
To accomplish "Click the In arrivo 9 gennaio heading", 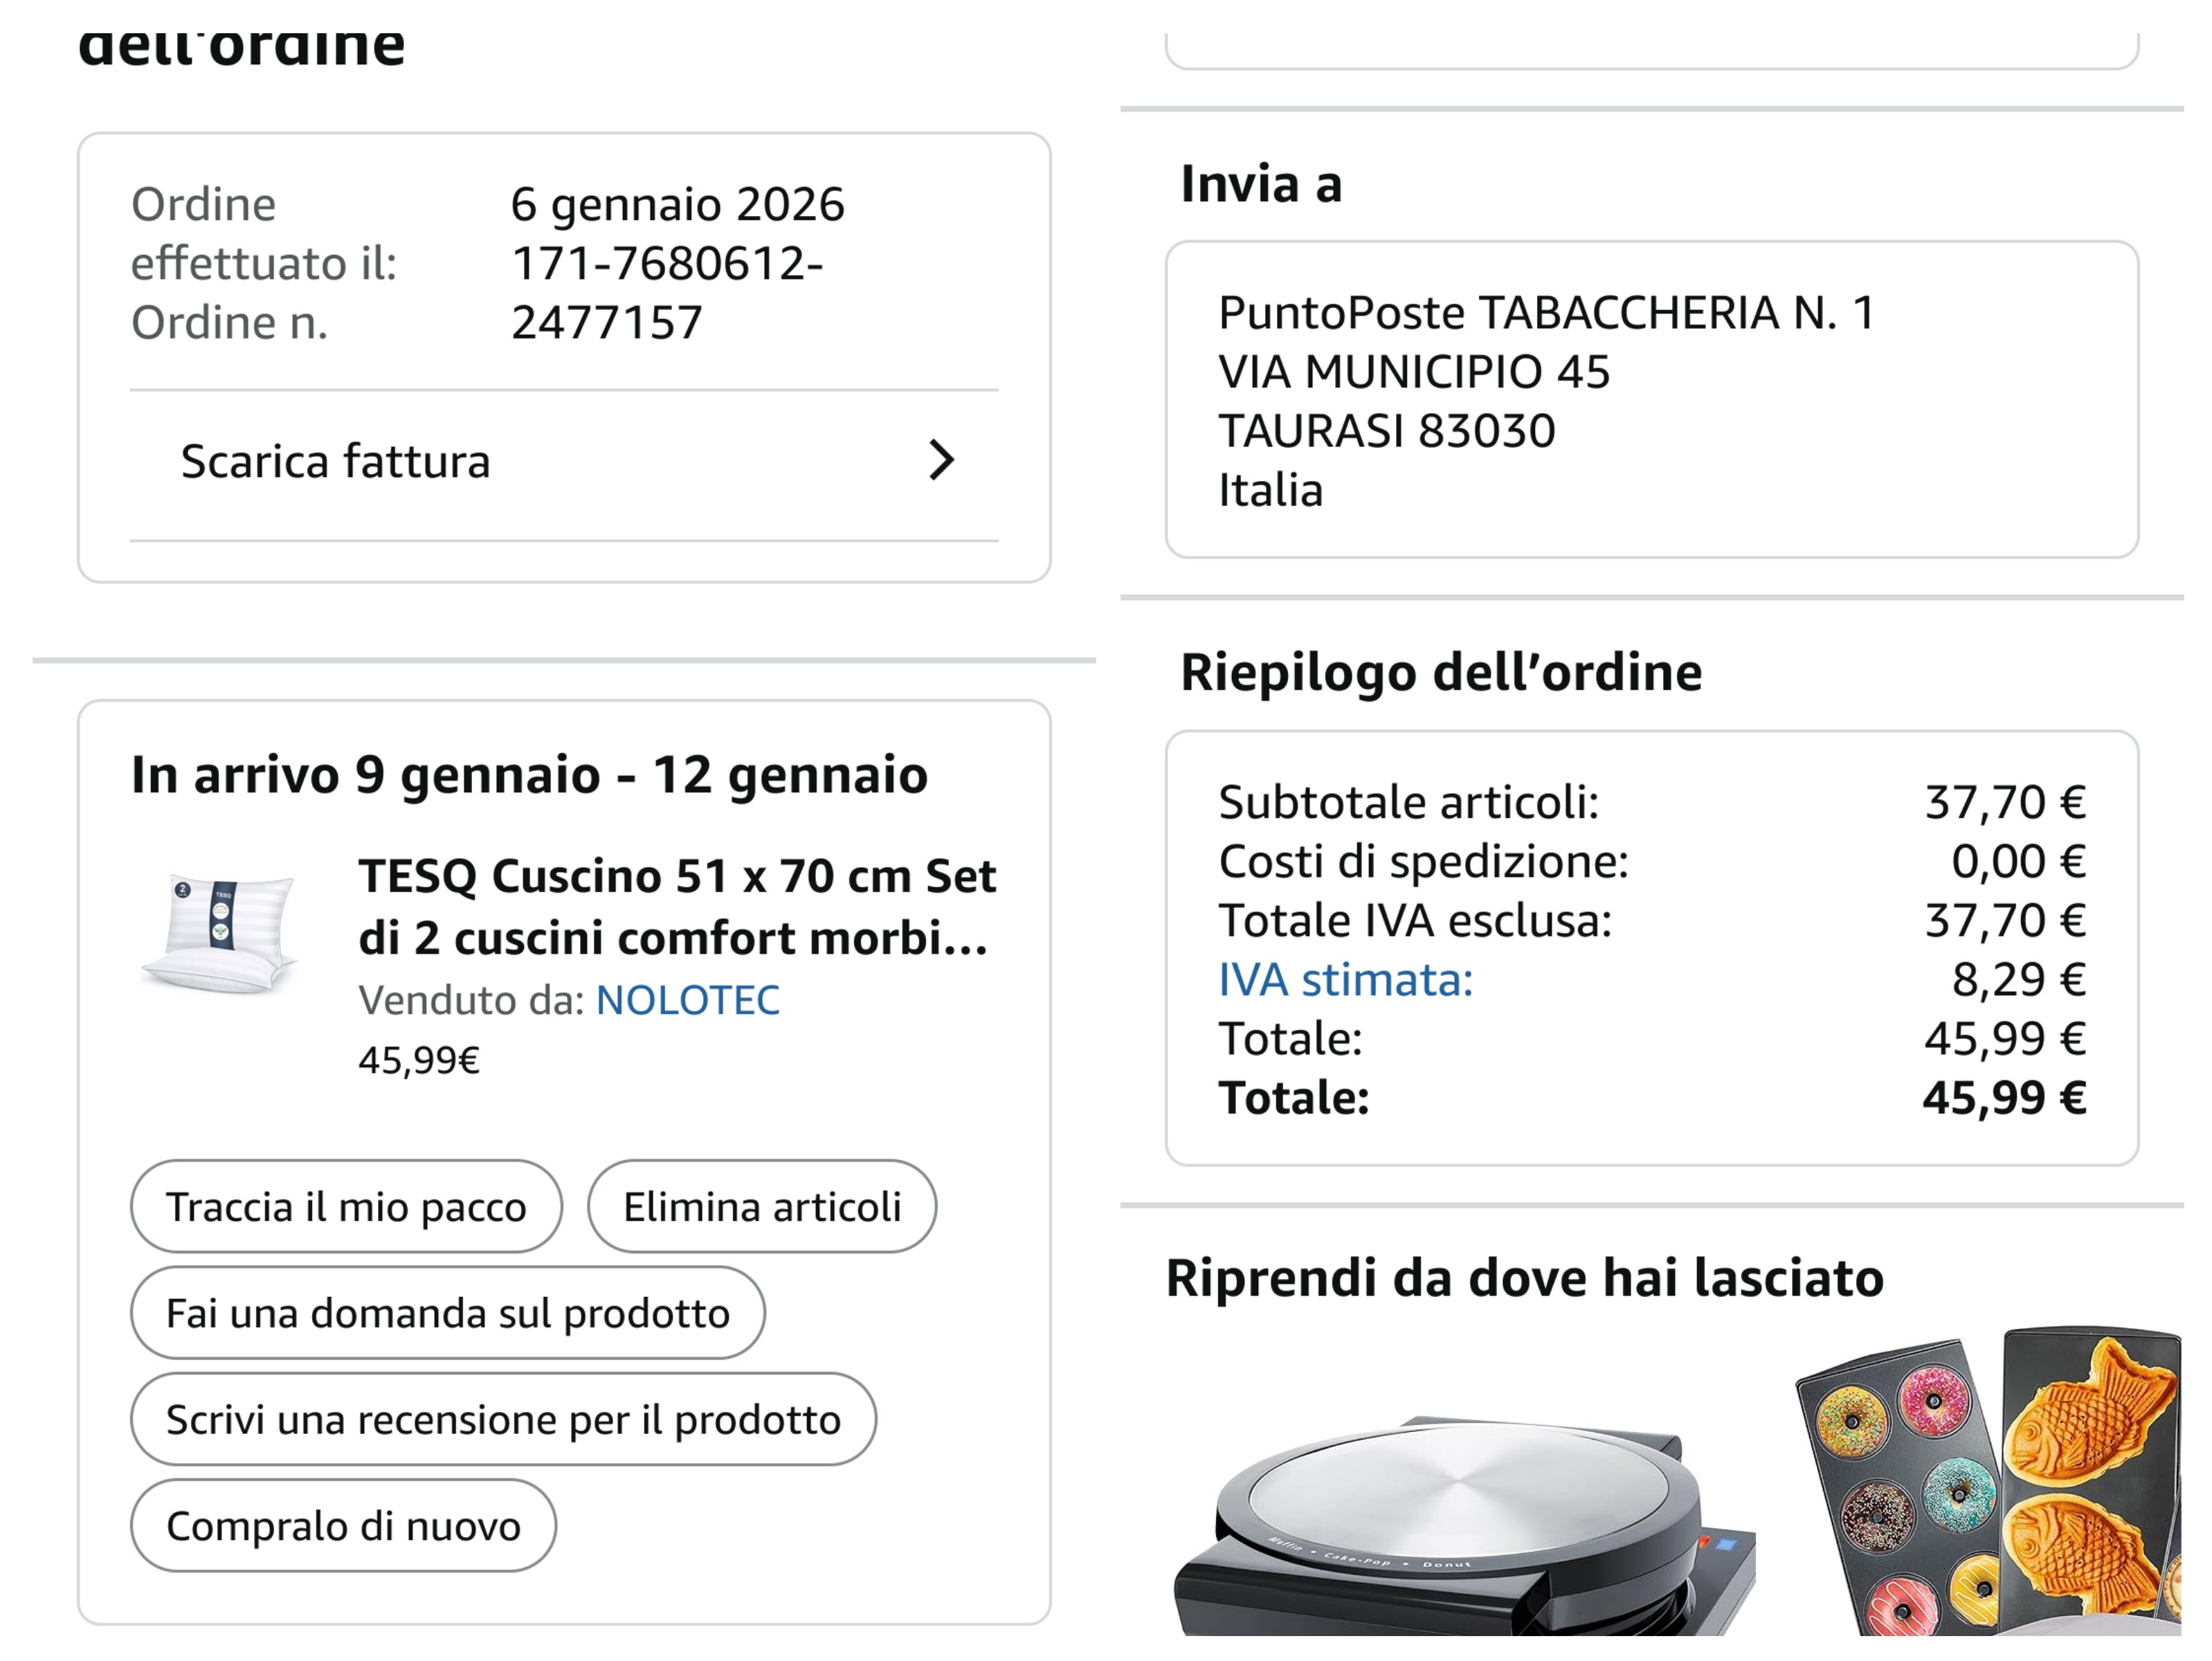I will [529, 775].
